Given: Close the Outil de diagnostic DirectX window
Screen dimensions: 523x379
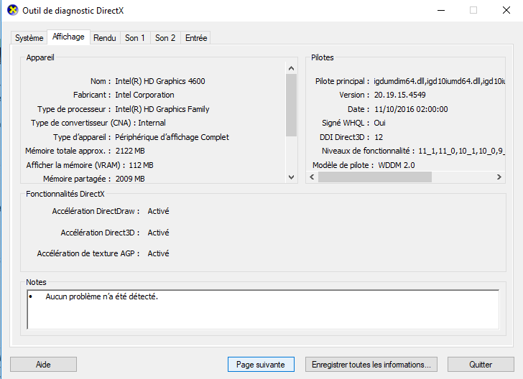Looking at the screenshot, I should point(506,10).
